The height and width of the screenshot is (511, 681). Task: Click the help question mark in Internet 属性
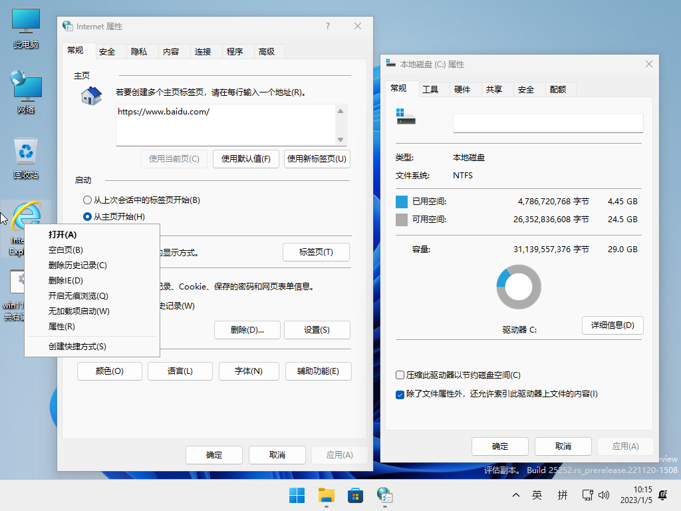[x=328, y=26]
